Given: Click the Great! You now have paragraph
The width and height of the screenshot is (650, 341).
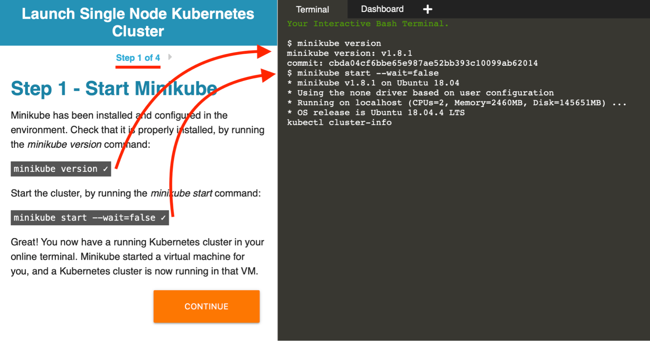Looking at the screenshot, I should click(138, 257).
